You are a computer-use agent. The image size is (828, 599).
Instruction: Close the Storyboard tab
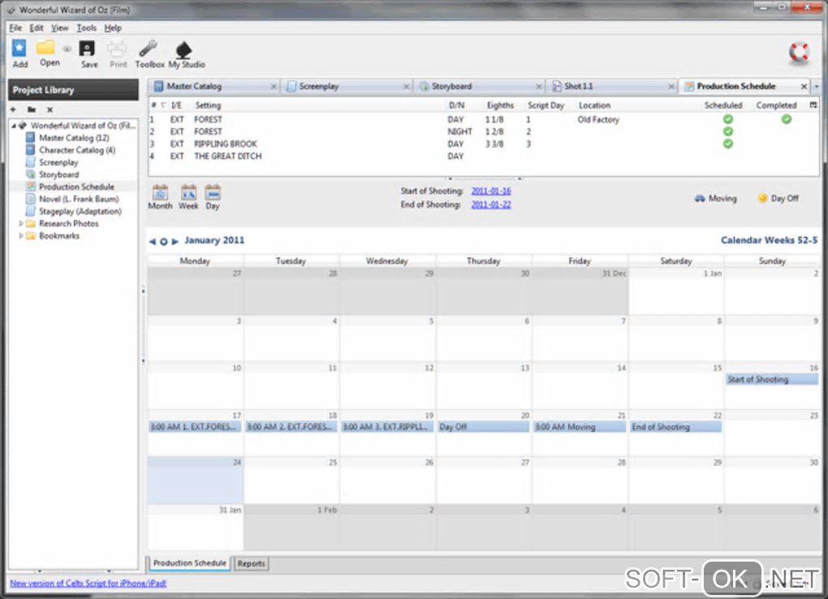(539, 87)
